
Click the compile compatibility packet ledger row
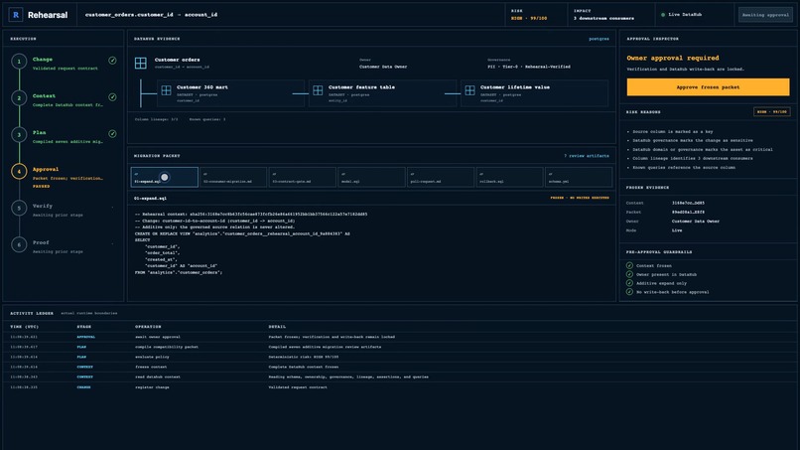[399, 347]
